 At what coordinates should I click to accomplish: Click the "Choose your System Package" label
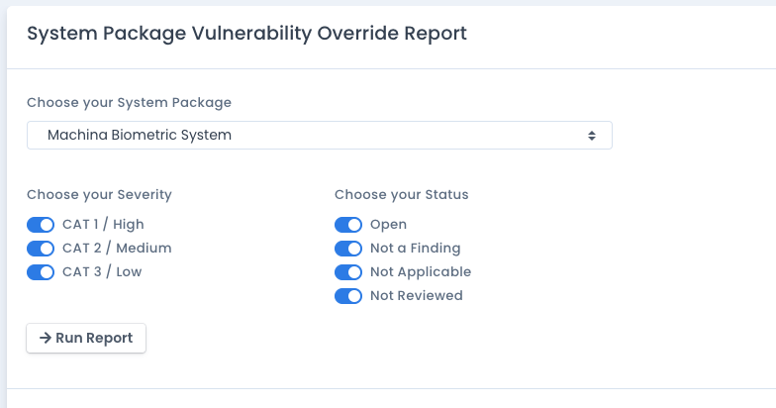129,102
